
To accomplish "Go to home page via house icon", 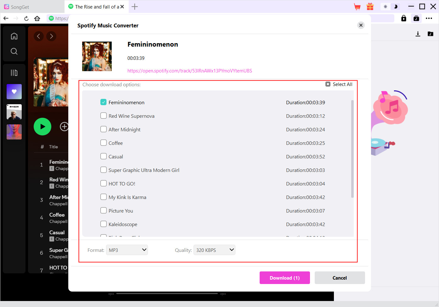I will (37, 18).
